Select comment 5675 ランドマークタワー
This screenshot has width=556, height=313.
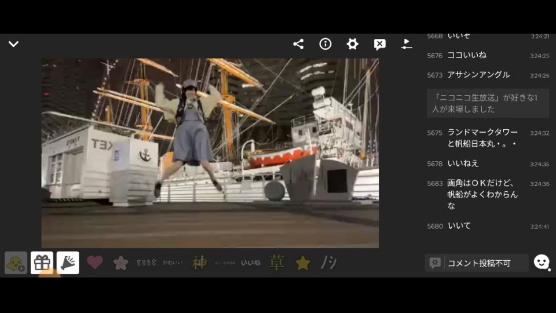click(488, 138)
